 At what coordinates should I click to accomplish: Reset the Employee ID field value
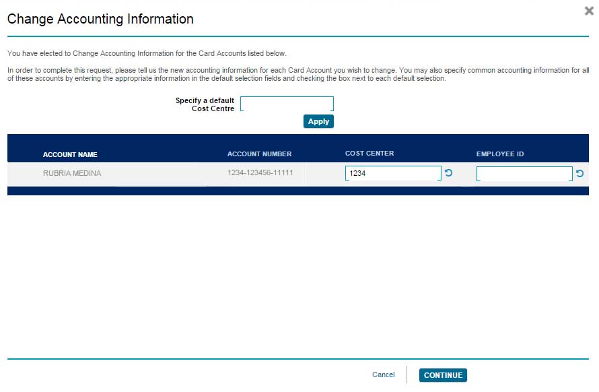click(580, 174)
